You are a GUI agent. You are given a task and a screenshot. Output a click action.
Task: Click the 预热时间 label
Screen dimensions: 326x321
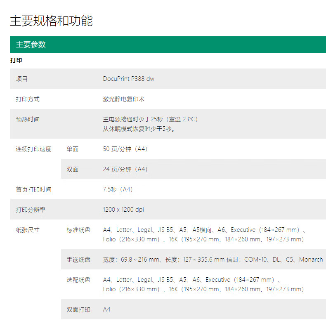point(28,120)
